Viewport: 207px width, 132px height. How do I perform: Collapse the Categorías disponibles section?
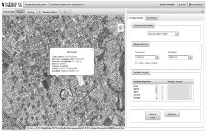[x=143, y=25]
